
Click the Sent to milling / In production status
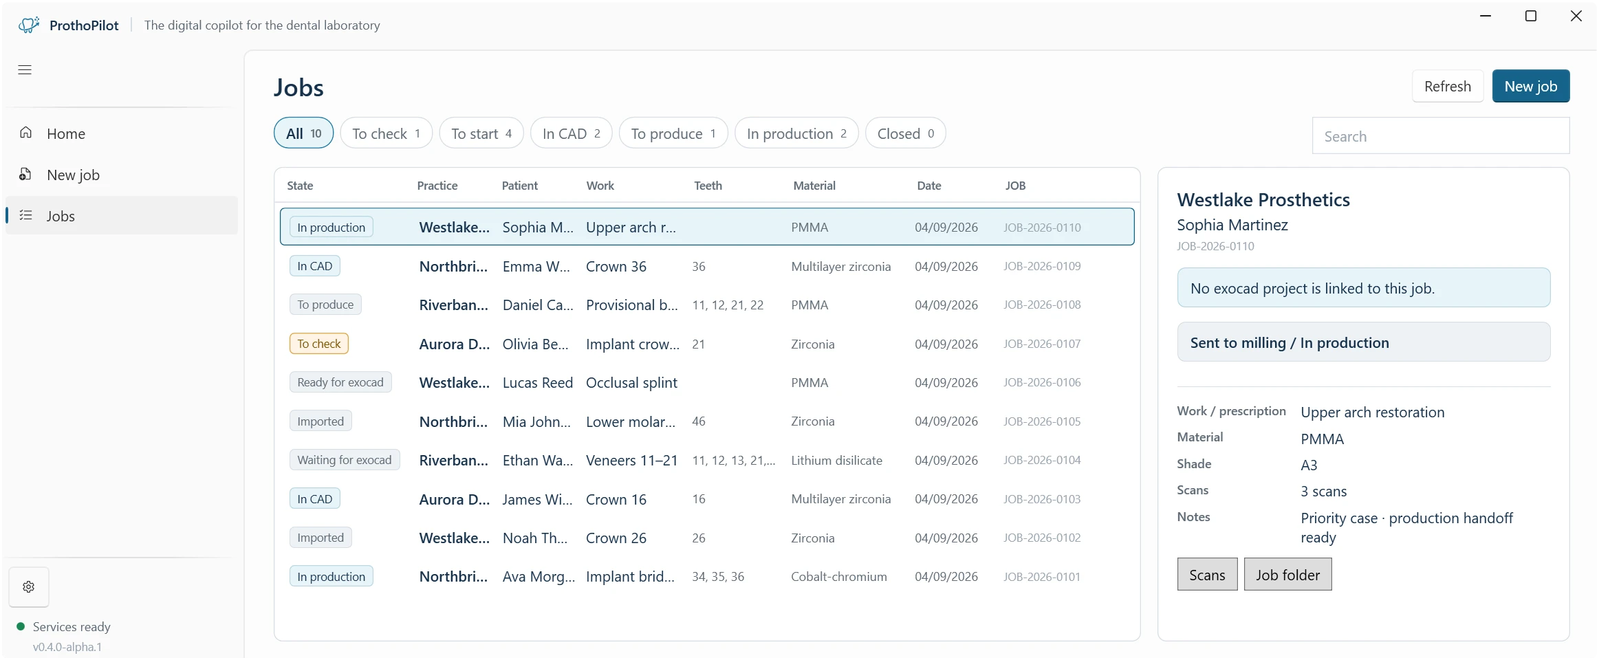pyautogui.click(x=1364, y=342)
